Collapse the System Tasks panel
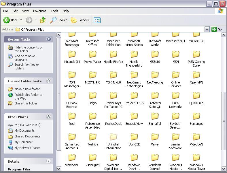Viewport: 227px width, 173px height. (49, 39)
